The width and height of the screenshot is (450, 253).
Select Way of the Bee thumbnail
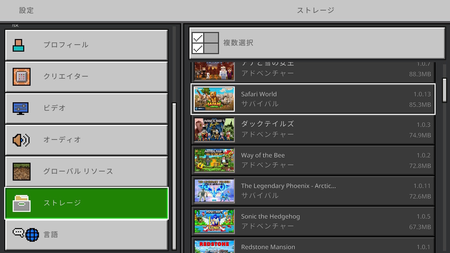(x=214, y=160)
